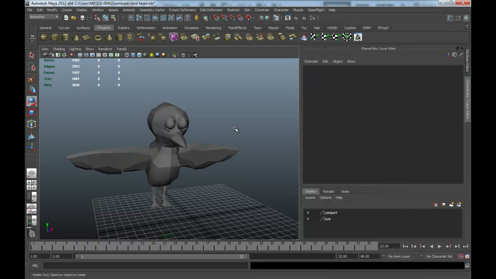The image size is (496, 279).
Task: Toggle the auto keyframe key icon
Action: pyautogui.click(x=461, y=257)
